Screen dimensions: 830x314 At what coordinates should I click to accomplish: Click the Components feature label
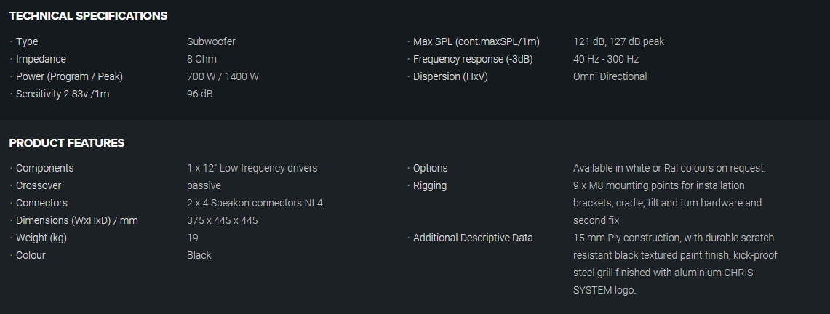click(45, 168)
